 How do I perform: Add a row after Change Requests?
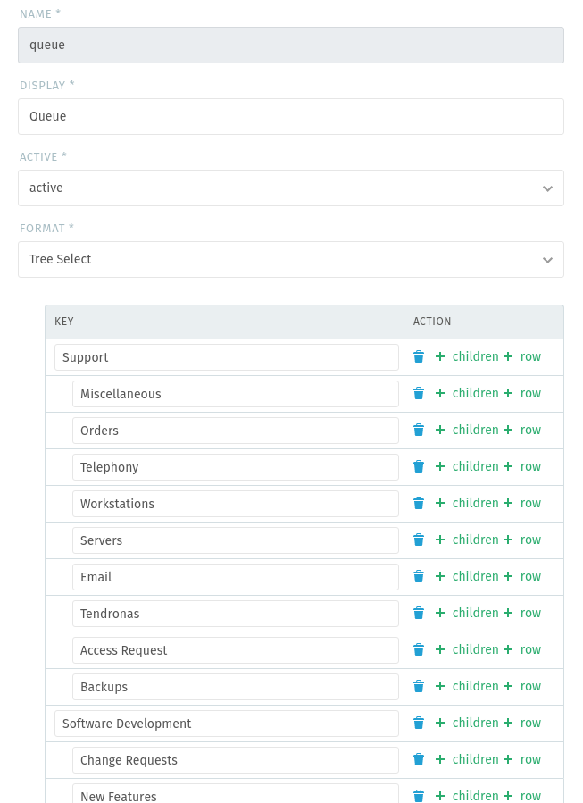pos(522,759)
